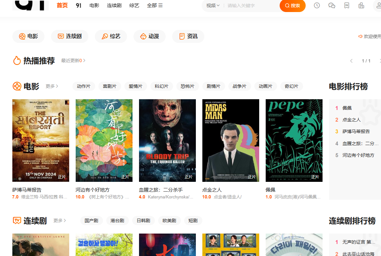Filter series by 国产剧
This screenshot has width=381, height=256.
tap(91, 221)
